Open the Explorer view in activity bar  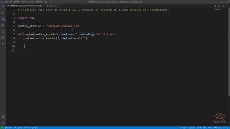coord(3,13)
